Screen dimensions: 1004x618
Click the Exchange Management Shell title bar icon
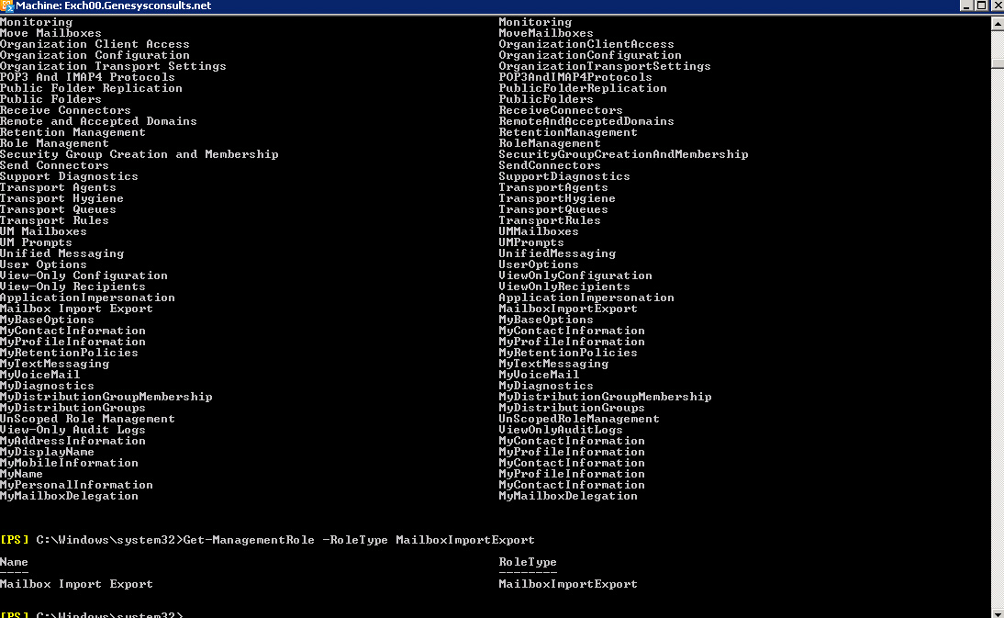6,6
